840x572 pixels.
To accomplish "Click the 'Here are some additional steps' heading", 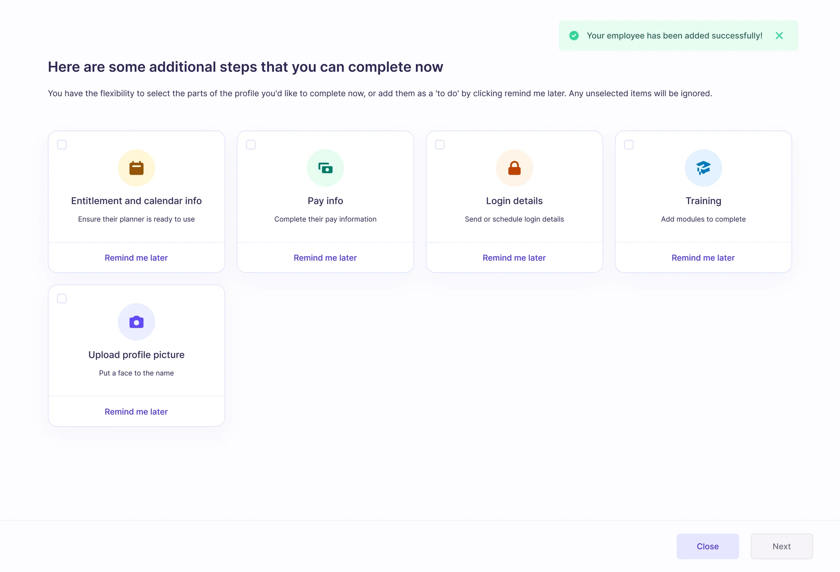I will (x=245, y=67).
